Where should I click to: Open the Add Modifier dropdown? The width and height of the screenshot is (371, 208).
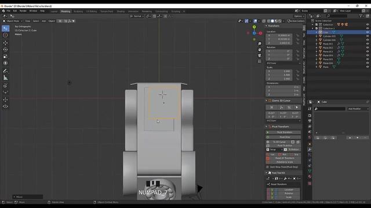(x=358, y=109)
